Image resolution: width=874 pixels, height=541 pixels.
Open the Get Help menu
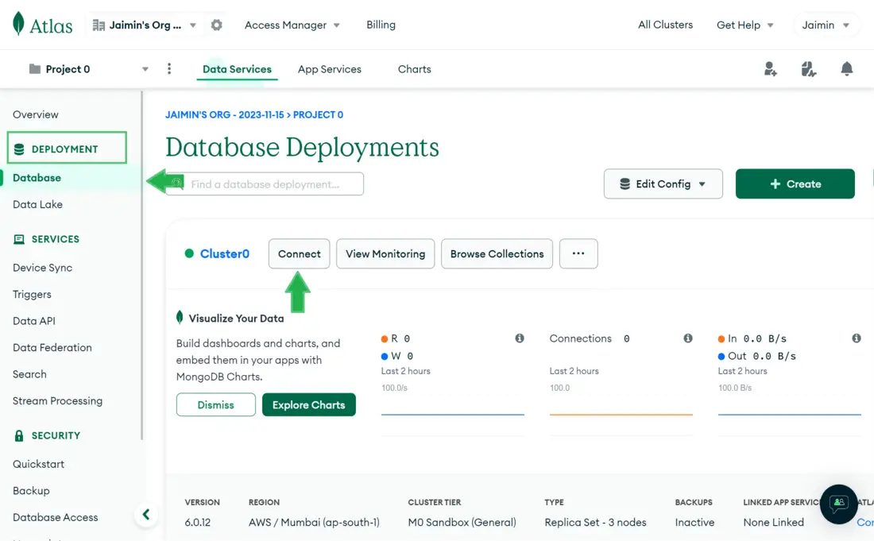pyautogui.click(x=744, y=25)
